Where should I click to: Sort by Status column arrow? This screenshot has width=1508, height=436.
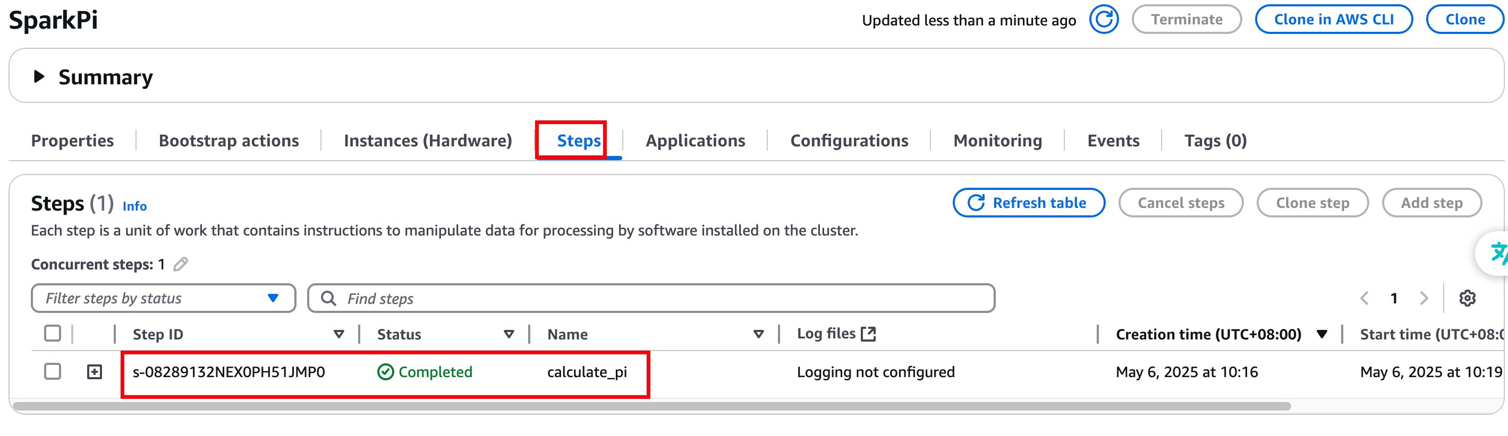click(509, 334)
